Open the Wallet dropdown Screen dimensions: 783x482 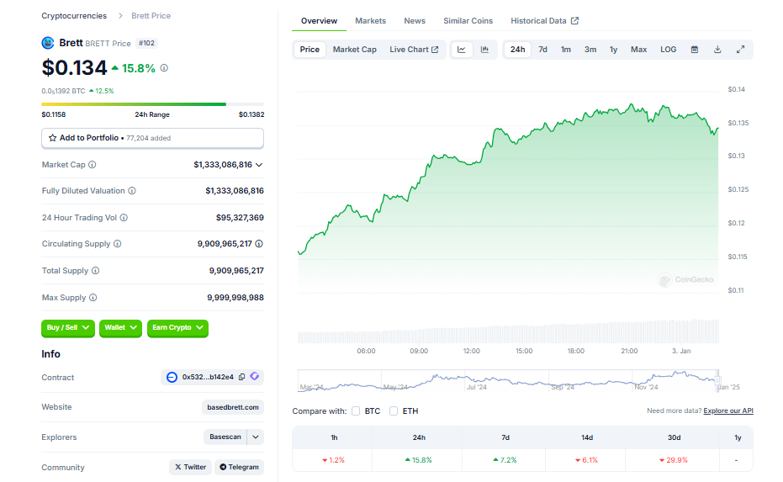tap(120, 328)
